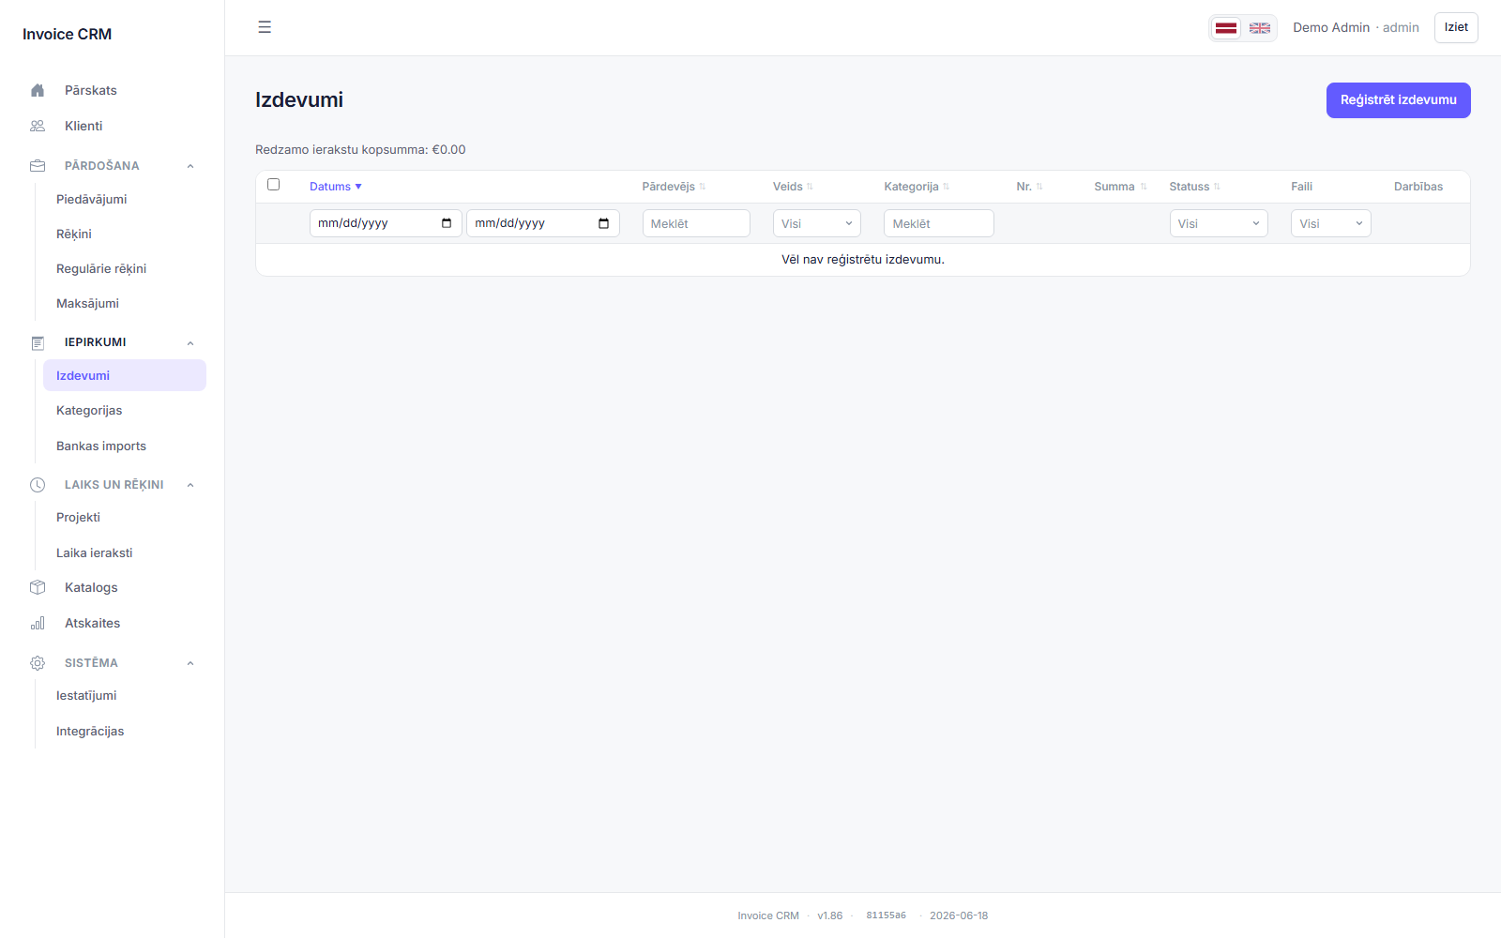
Task: Open Iestatījumi page
Action: click(86, 695)
